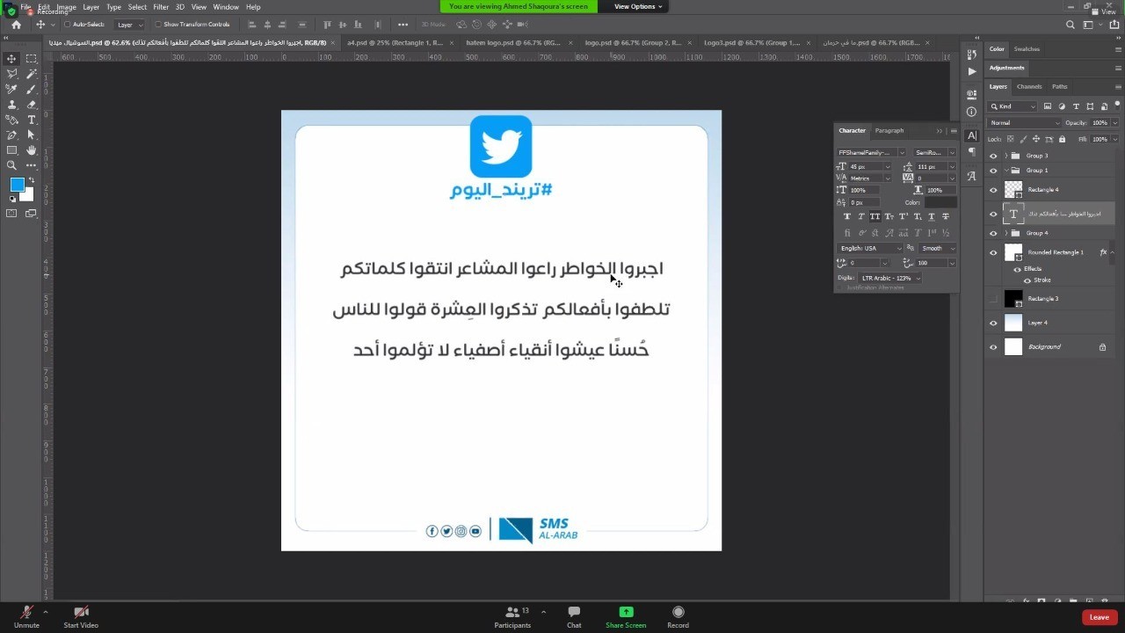Click the All Caps button in Character panel
Image resolution: width=1125 pixels, height=633 pixels.
tap(875, 216)
